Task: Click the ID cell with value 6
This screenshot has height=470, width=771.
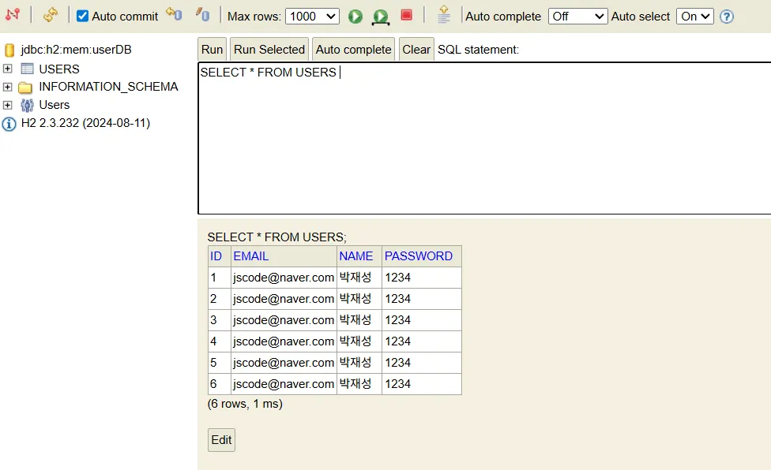Action: click(220, 384)
